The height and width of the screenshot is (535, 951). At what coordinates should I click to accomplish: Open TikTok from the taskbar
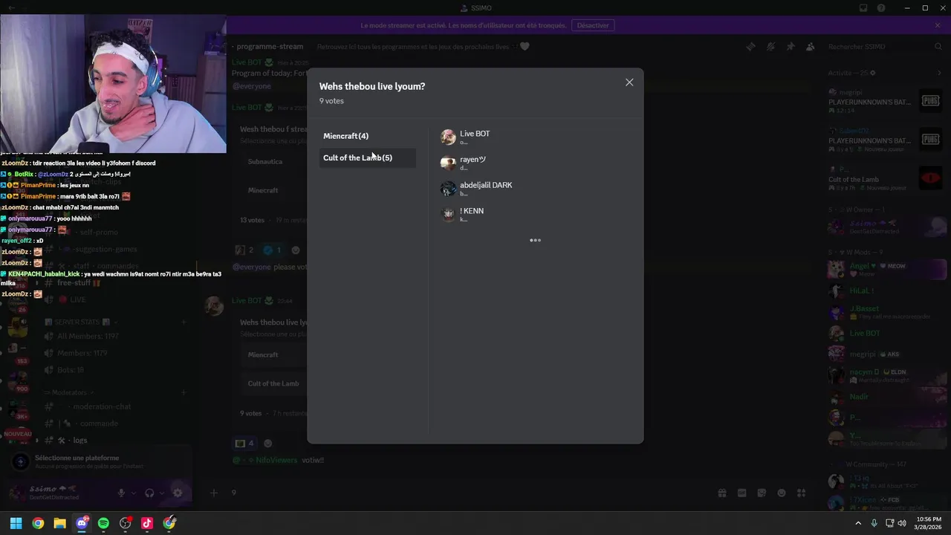coord(147,523)
